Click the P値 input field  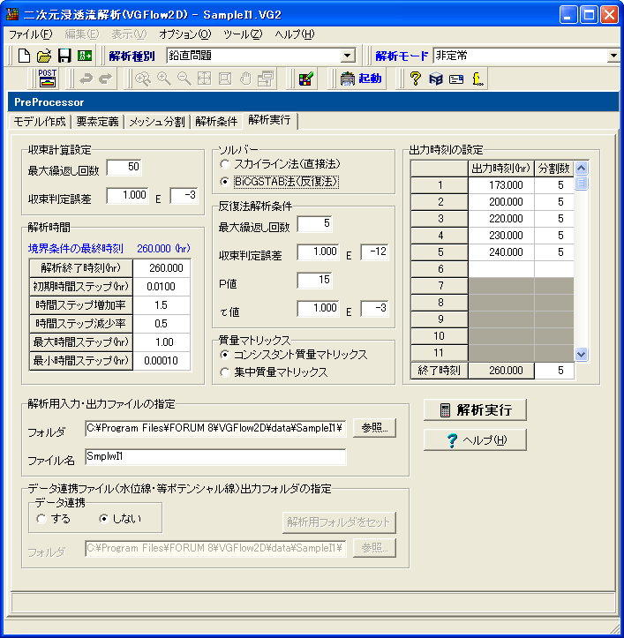314,281
